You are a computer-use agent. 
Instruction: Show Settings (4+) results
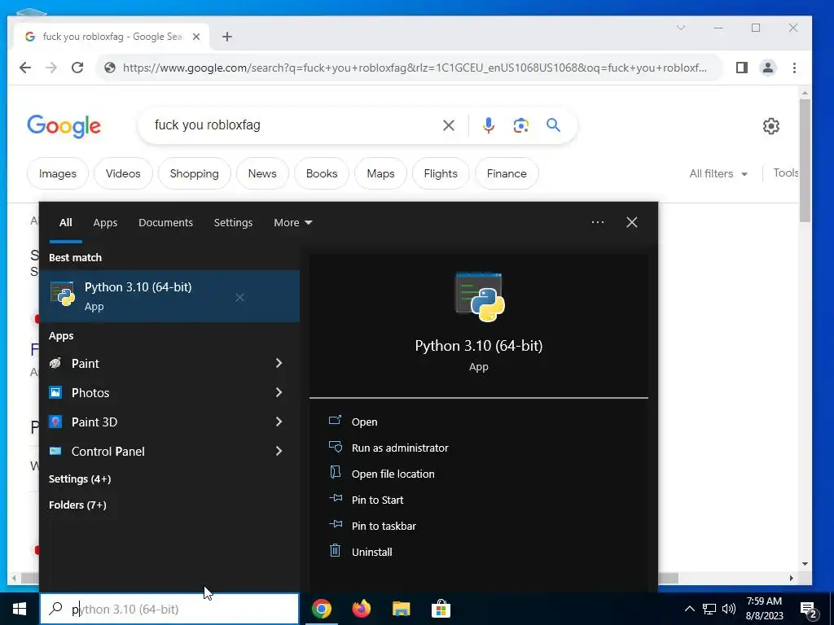(x=80, y=479)
